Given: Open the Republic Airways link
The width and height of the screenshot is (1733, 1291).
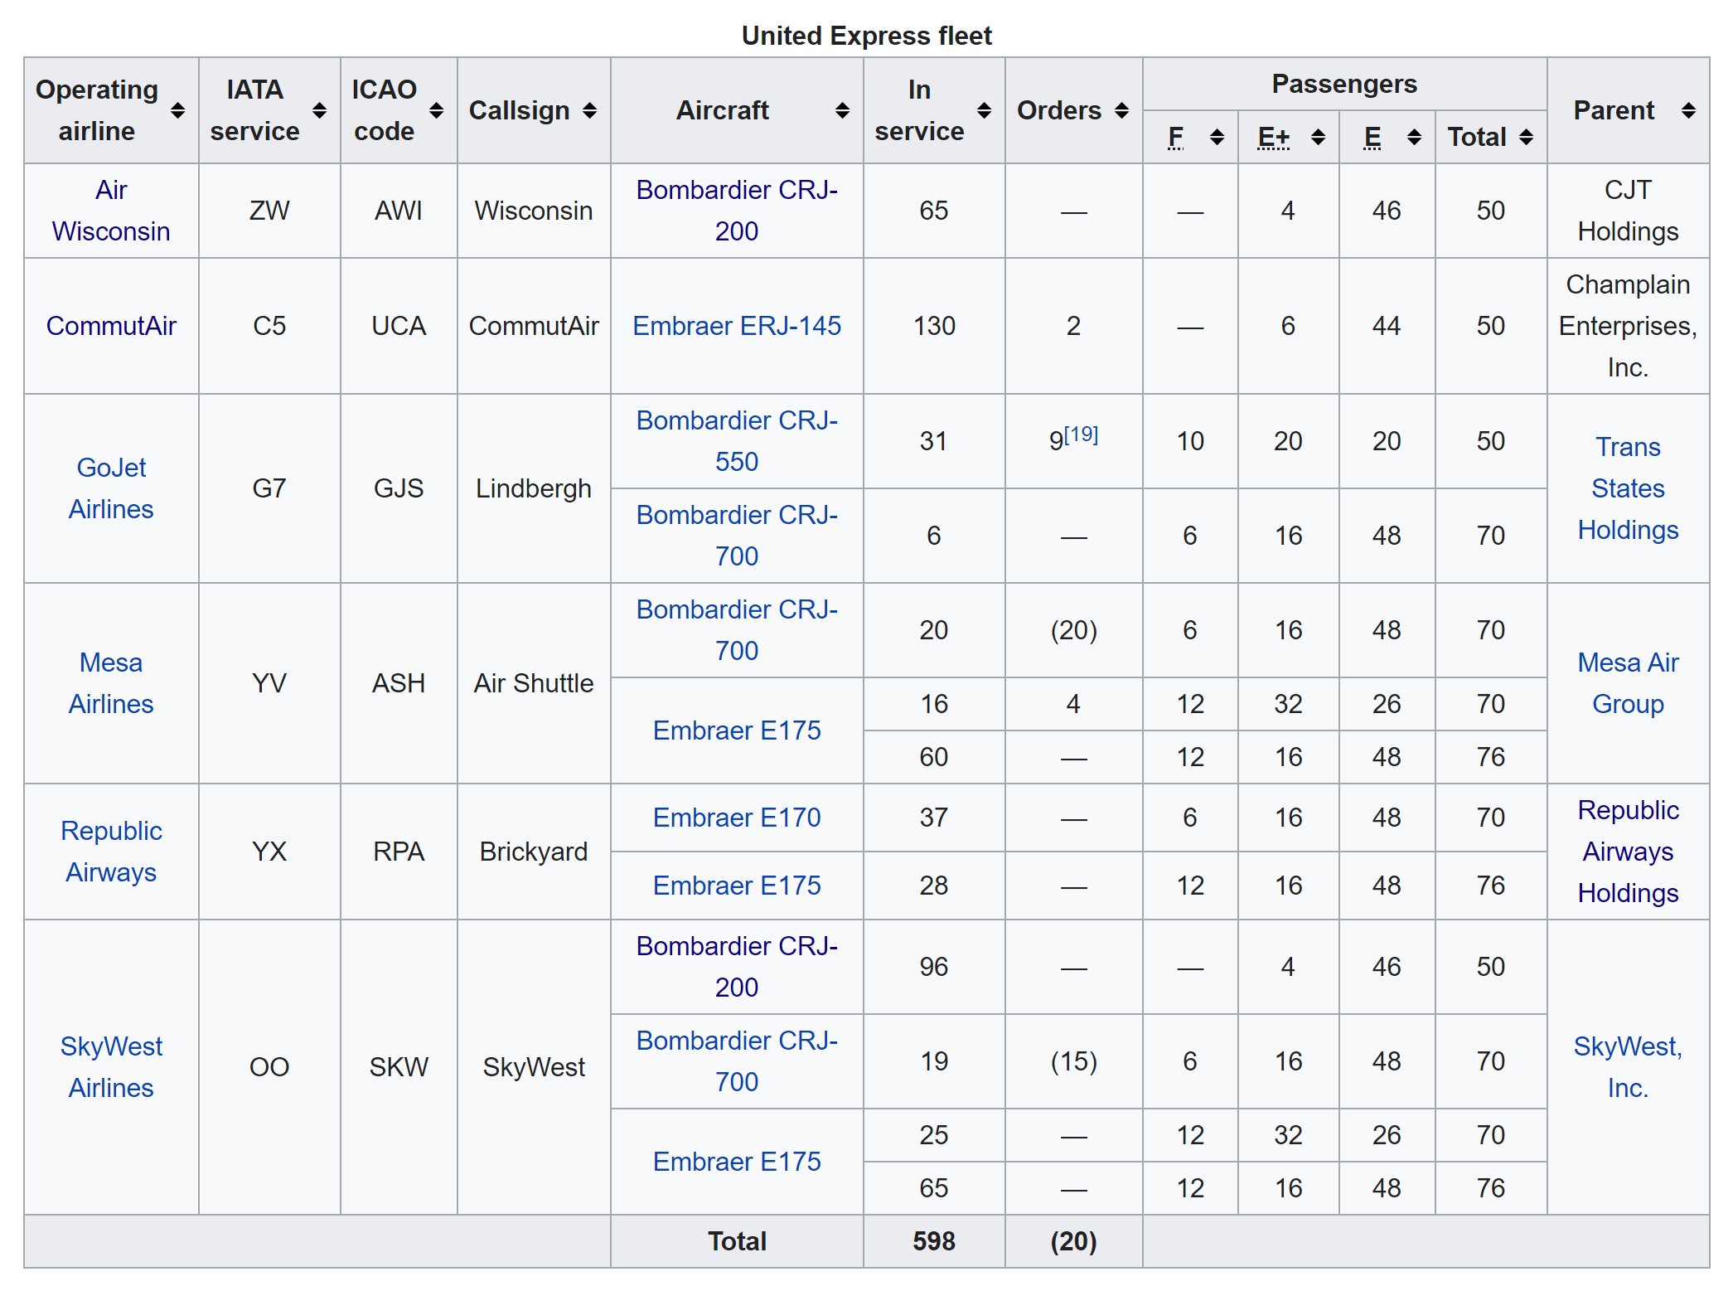Looking at the screenshot, I should tap(111, 852).
